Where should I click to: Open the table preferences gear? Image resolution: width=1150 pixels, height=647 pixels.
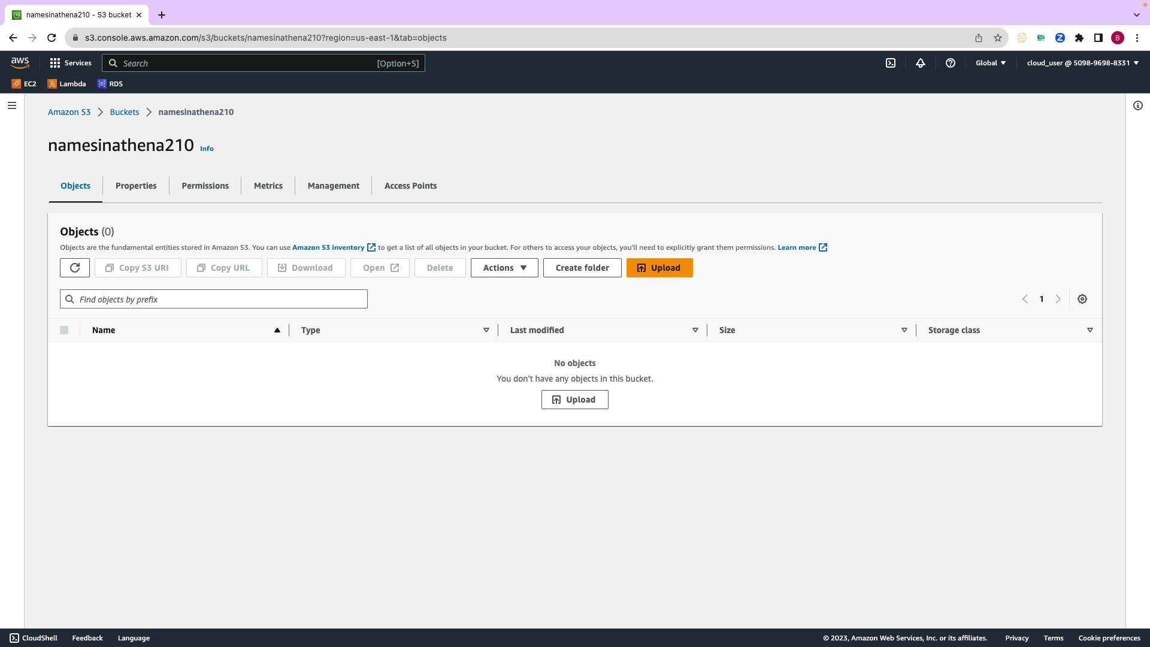pos(1082,299)
